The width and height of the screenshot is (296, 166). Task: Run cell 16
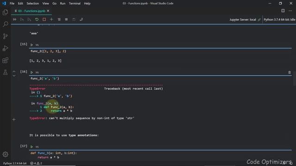[x=32, y=72]
